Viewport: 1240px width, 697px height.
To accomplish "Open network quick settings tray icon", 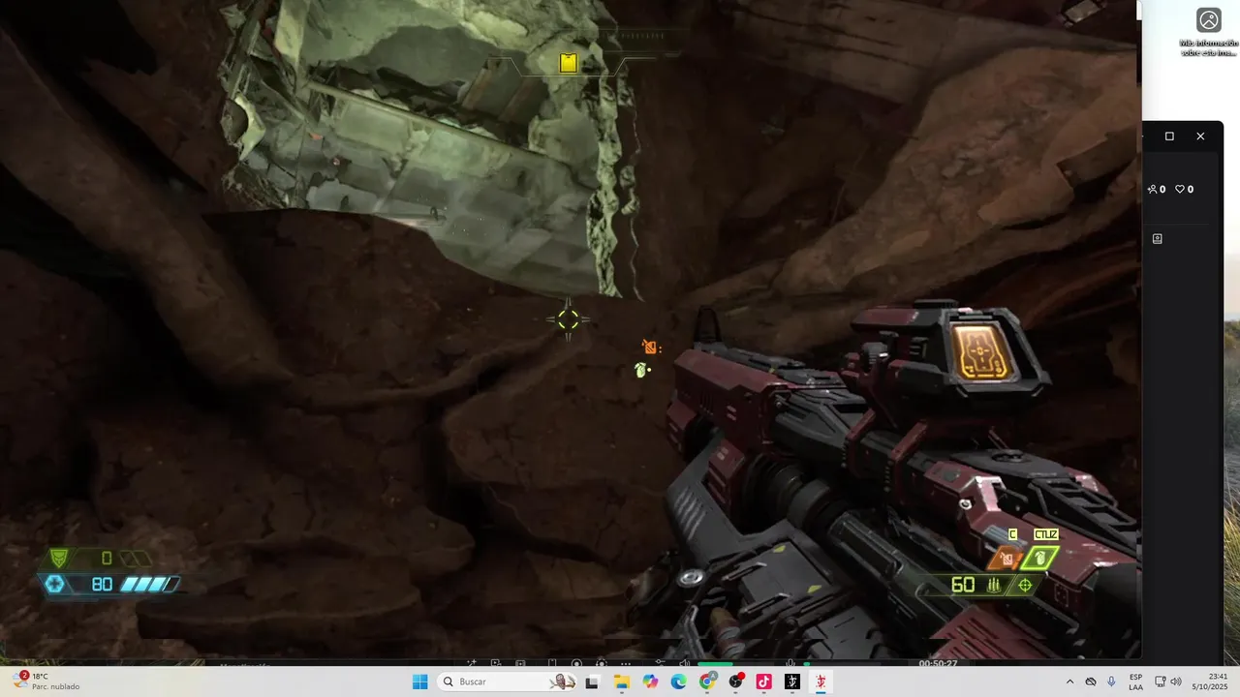I will 1161,682.
